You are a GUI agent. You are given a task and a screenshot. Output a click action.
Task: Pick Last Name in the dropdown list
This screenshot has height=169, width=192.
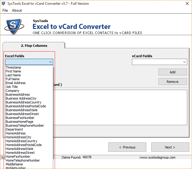[x=29, y=75]
